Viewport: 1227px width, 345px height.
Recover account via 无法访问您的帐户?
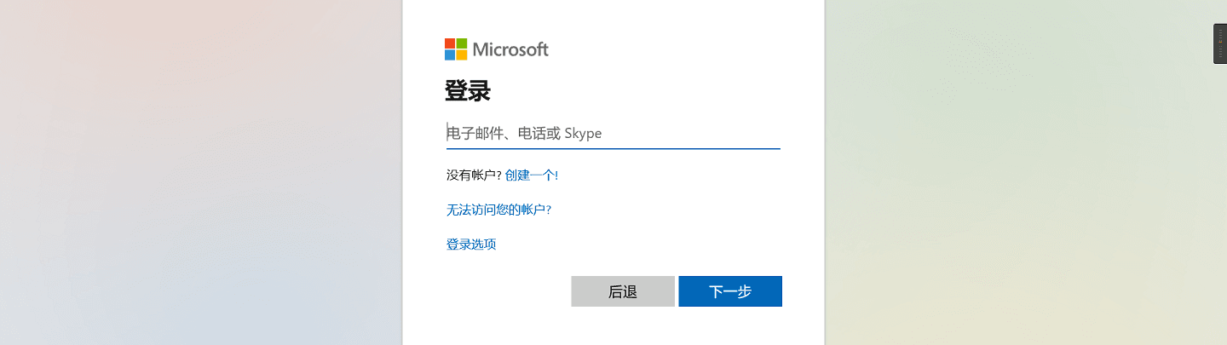[x=498, y=210]
